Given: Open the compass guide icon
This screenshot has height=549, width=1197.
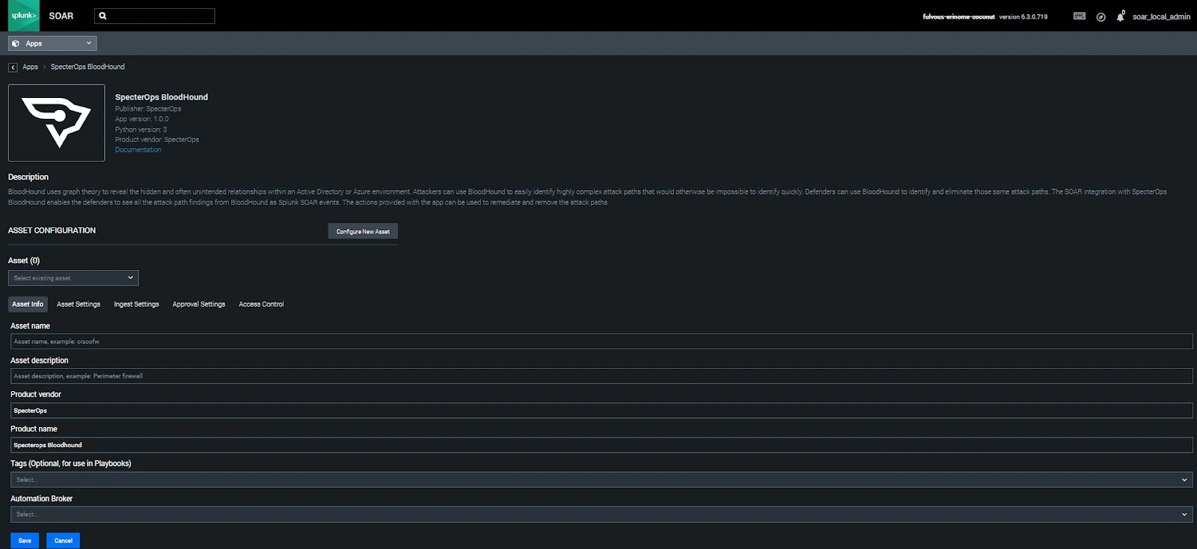Looking at the screenshot, I should coord(1100,16).
